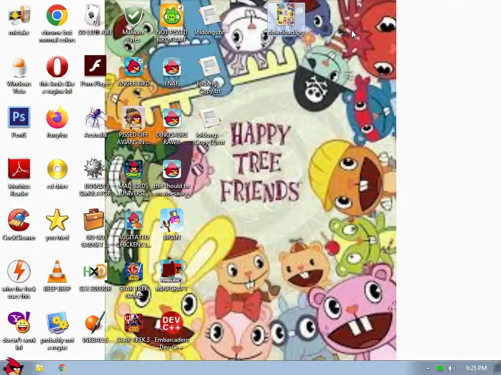This screenshot has width=501, height=375.
Task: Select the HxD 'SEX EDITIOR' icon
Action: 95,271
